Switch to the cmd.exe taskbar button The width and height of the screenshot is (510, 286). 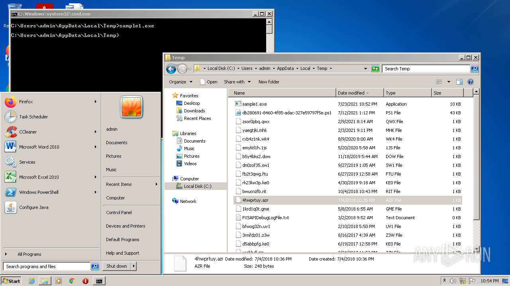99,281
